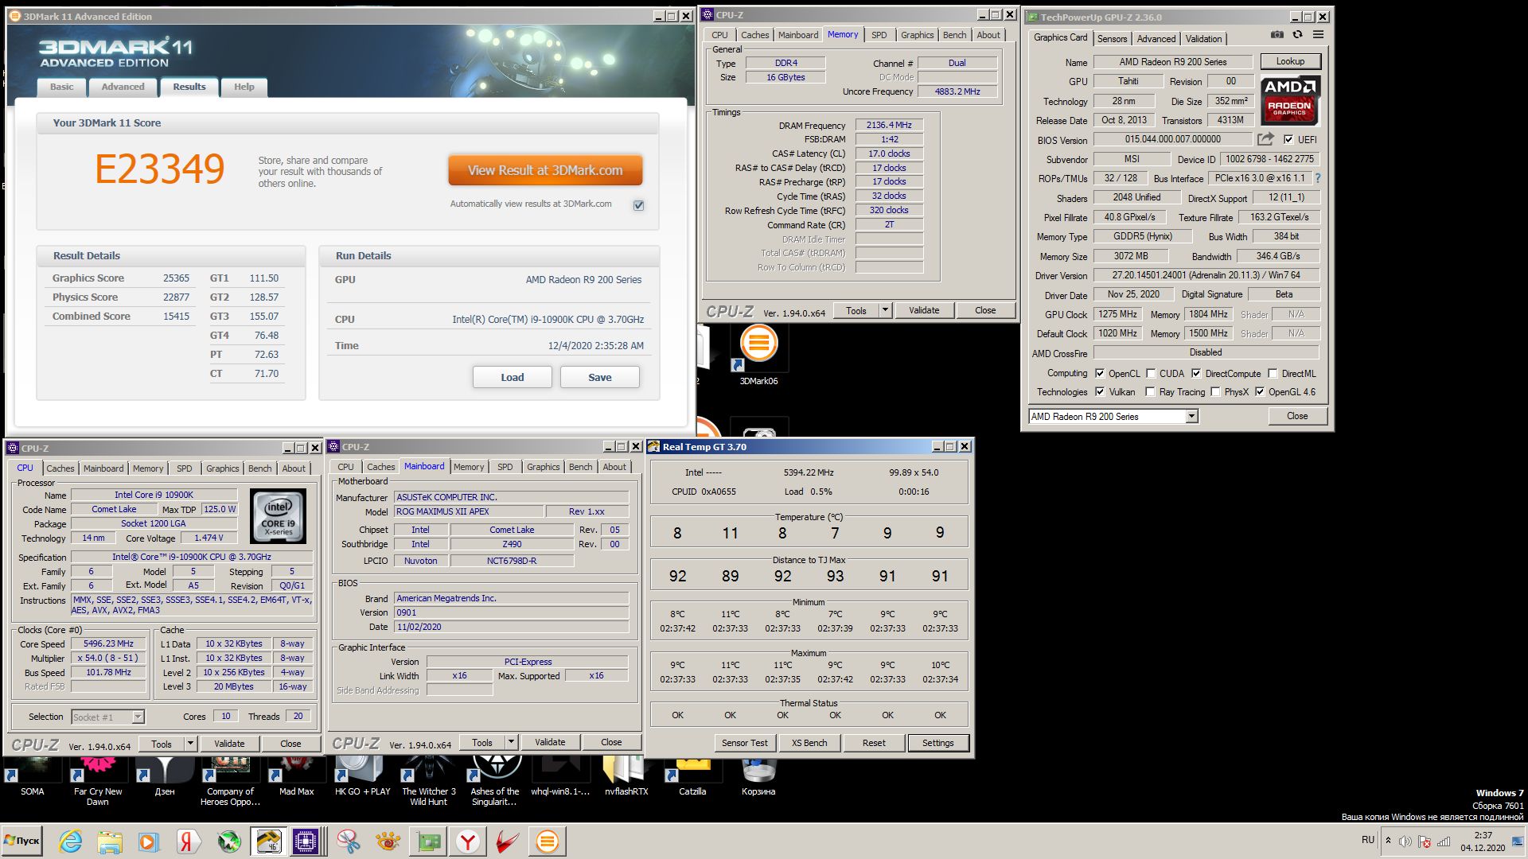Image resolution: width=1528 pixels, height=859 pixels.
Task: Take a GPU-Z screenshot with camera icon
Action: [x=1277, y=35]
